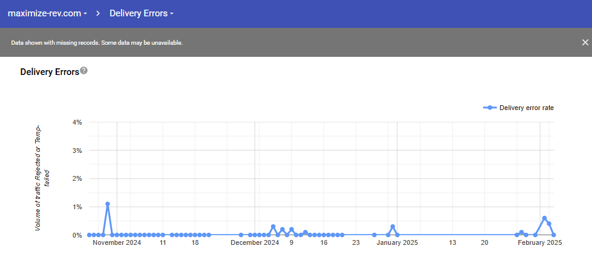Select the first data point on the chart
592x263 pixels.
tap(89, 235)
